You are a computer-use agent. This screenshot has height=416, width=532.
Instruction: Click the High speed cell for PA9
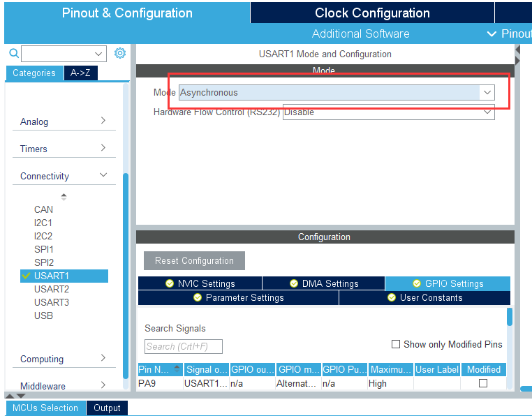(x=391, y=383)
